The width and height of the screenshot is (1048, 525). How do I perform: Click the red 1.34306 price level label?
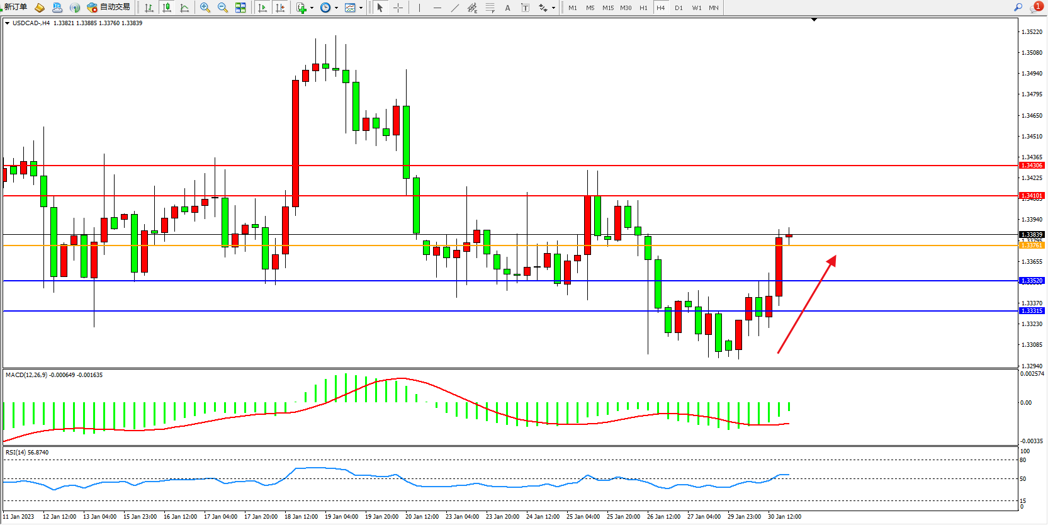[1032, 166]
